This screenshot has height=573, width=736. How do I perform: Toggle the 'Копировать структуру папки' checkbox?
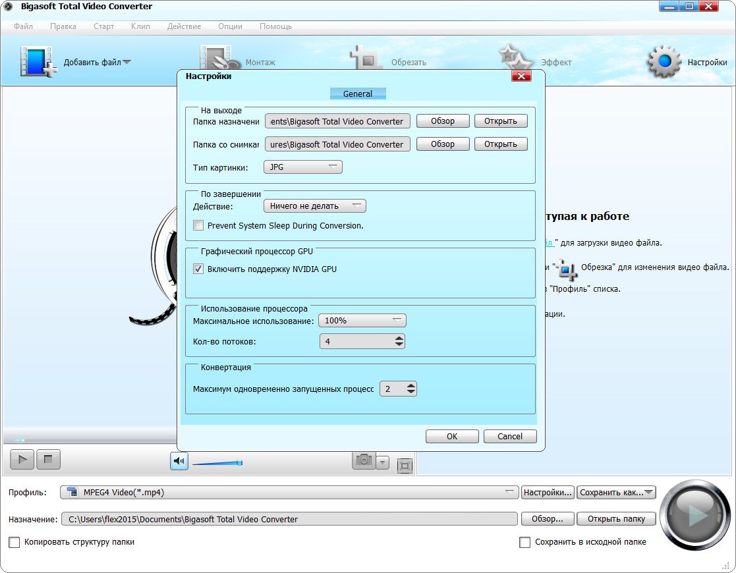coord(14,542)
